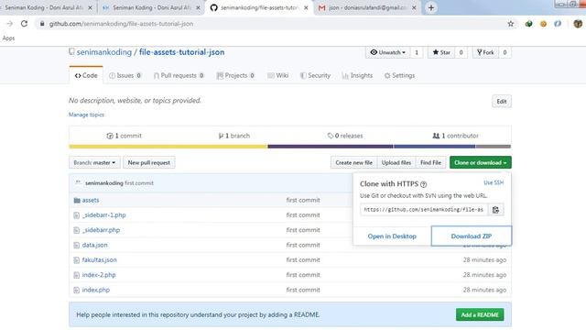Image resolution: width=586 pixels, height=330 pixels.
Task: Toggle the Clone or download dropdown
Action: point(480,162)
